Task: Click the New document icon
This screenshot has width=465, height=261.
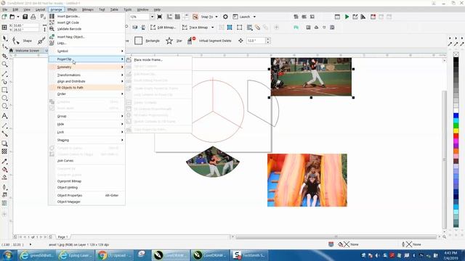Action: [4, 17]
